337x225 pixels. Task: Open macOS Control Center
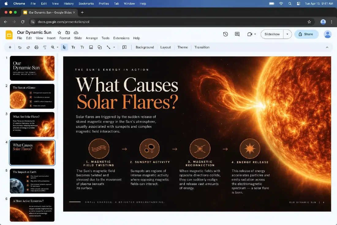(298, 3)
